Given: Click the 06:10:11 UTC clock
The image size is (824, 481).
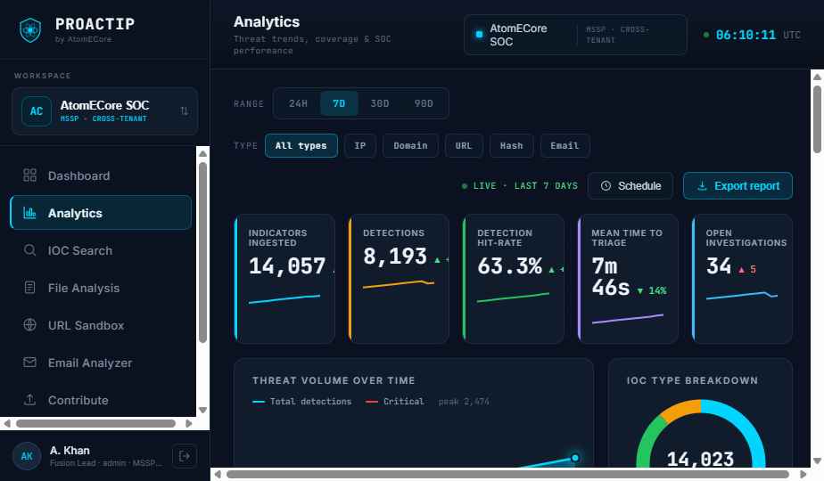Looking at the screenshot, I should (752, 35).
